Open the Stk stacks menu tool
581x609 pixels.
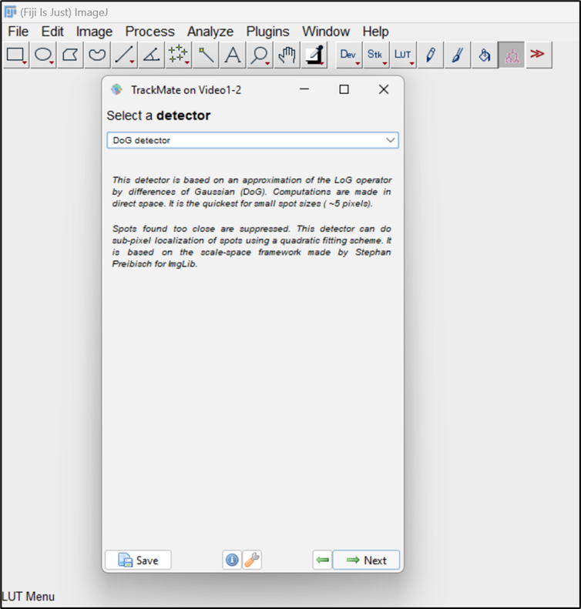coord(376,55)
